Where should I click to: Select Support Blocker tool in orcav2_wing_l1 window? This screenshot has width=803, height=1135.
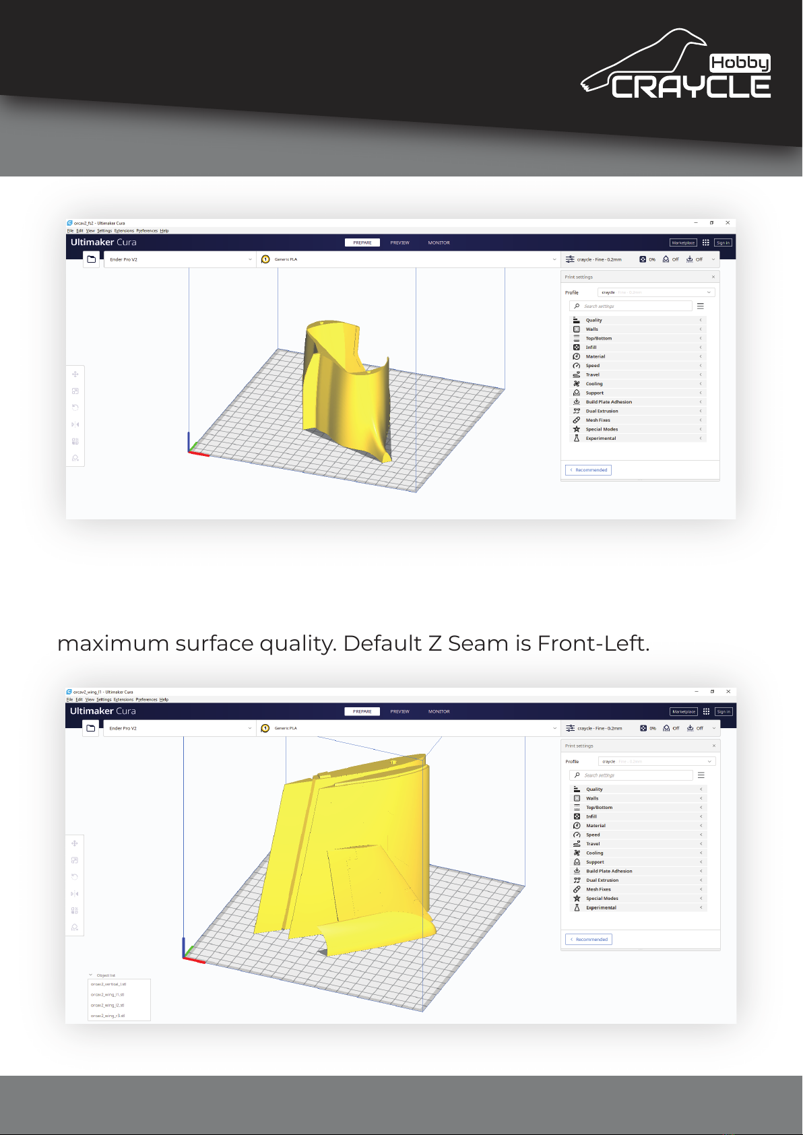[x=75, y=928]
